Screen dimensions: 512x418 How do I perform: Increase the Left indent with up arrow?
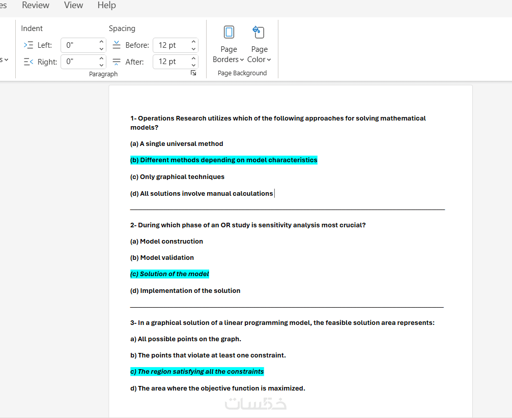click(102, 42)
